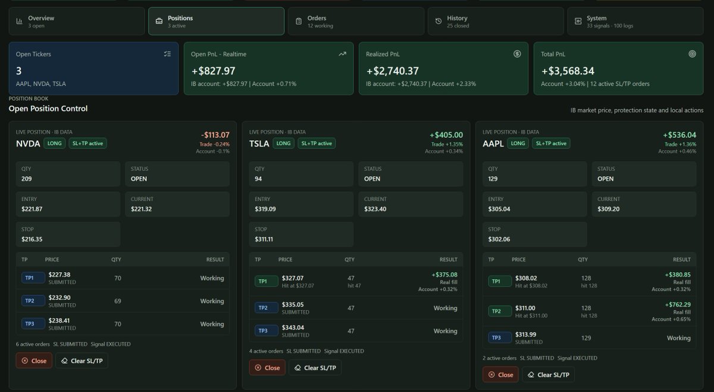Click NVDA entry price $221.87
Image resolution: width=714 pixels, height=392 pixels.
tap(32, 209)
